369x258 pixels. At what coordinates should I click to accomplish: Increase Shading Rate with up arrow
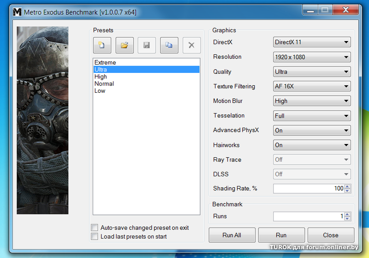point(347,186)
